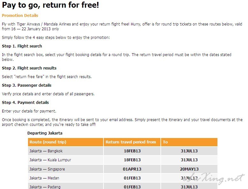
Task: Select the Jakarta — Medan route
Action: click(x=44, y=178)
